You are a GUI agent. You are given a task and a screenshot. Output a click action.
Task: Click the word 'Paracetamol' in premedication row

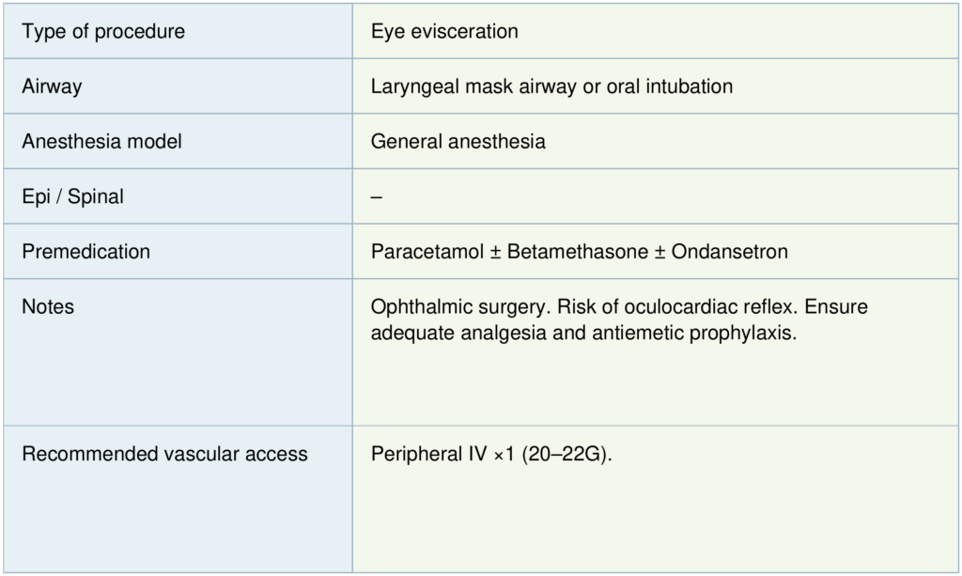427,252
